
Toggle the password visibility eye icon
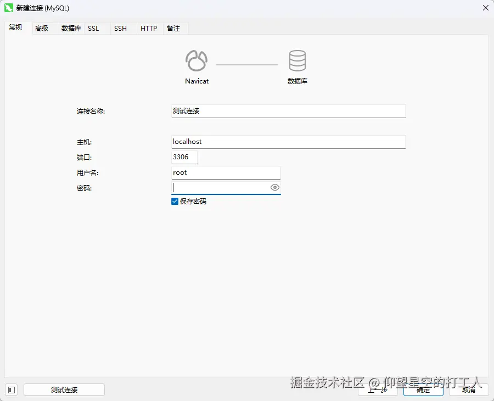[x=275, y=187]
